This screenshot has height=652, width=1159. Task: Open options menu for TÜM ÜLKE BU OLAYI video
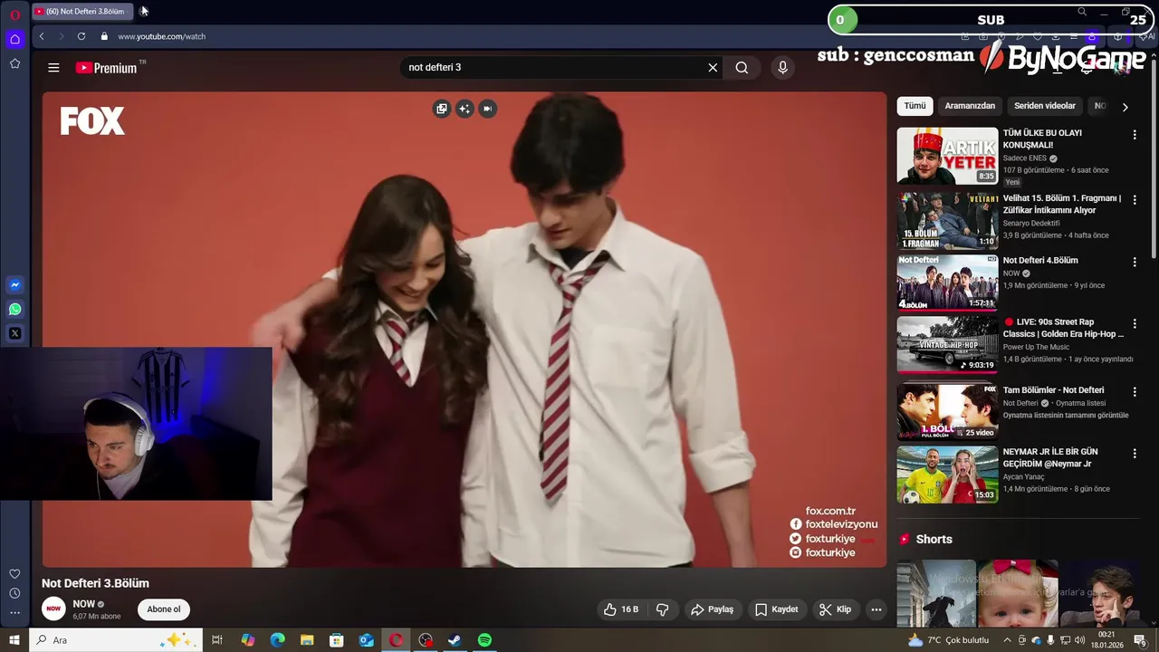click(1135, 135)
